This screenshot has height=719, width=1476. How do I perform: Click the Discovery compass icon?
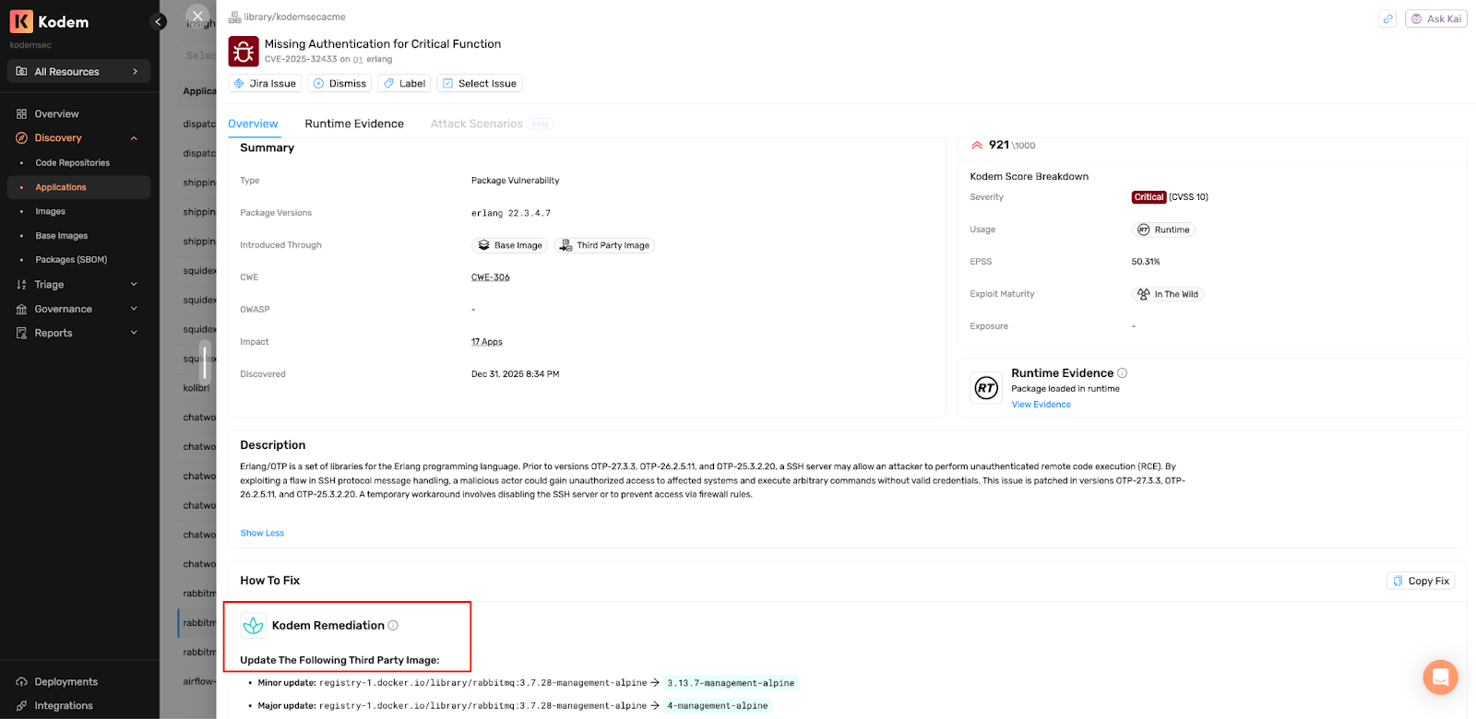[21, 138]
